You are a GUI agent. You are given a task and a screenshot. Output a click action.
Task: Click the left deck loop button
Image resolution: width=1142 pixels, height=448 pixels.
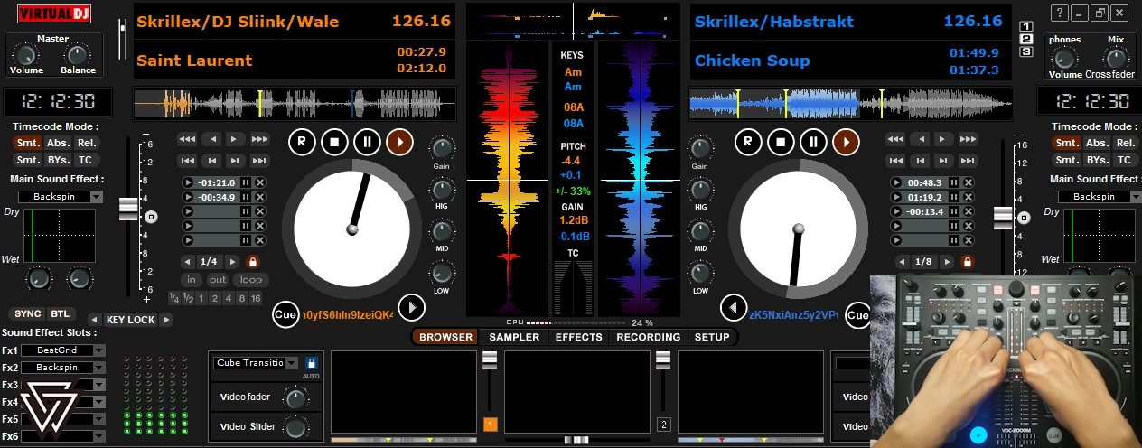point(250,280)
